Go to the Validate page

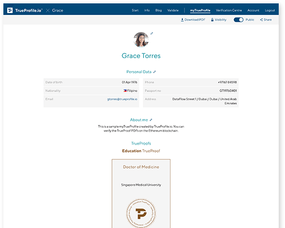pos(173,10)
